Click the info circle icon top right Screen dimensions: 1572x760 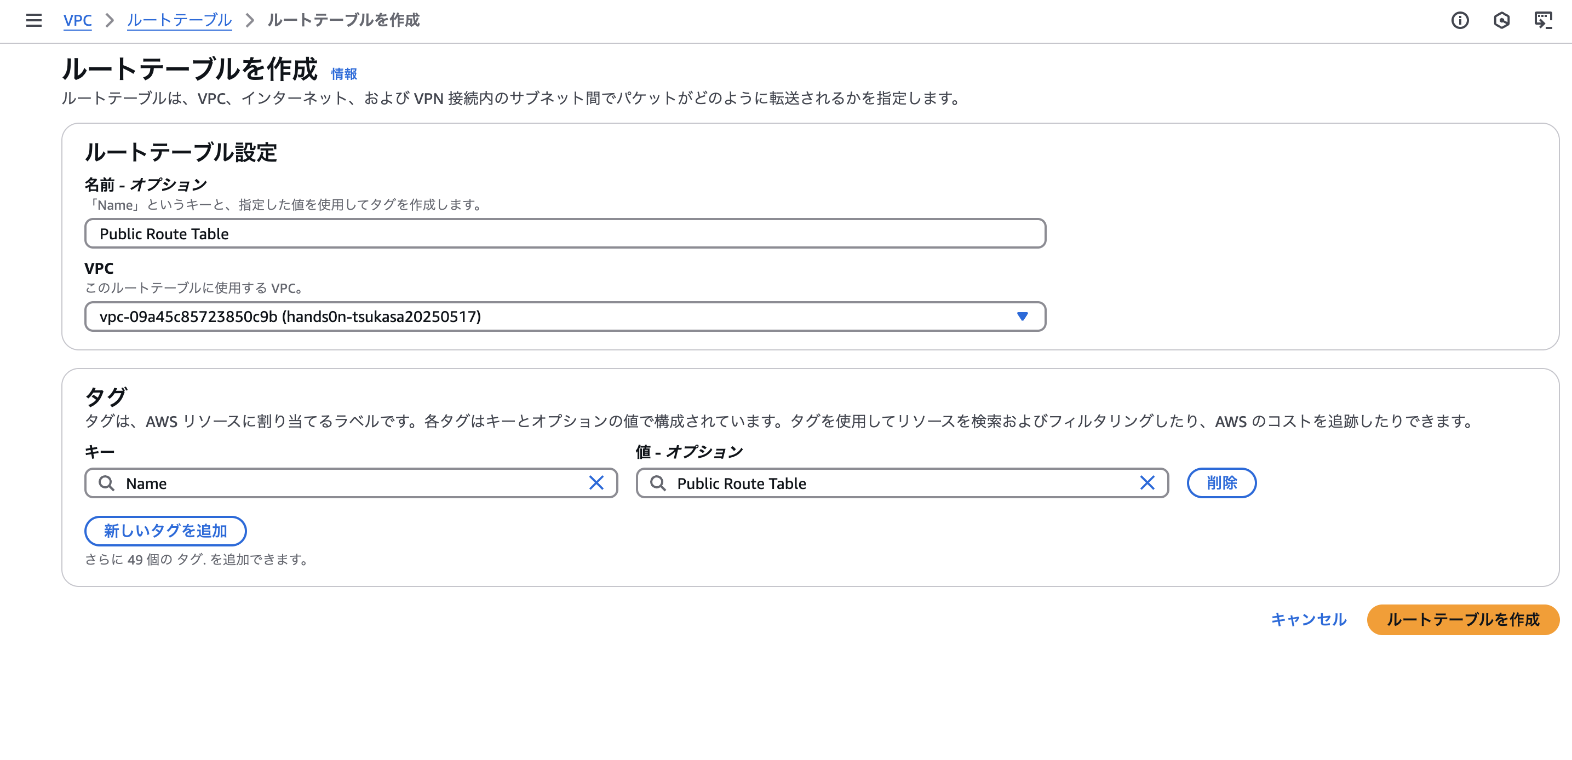tap(1460, 20)
